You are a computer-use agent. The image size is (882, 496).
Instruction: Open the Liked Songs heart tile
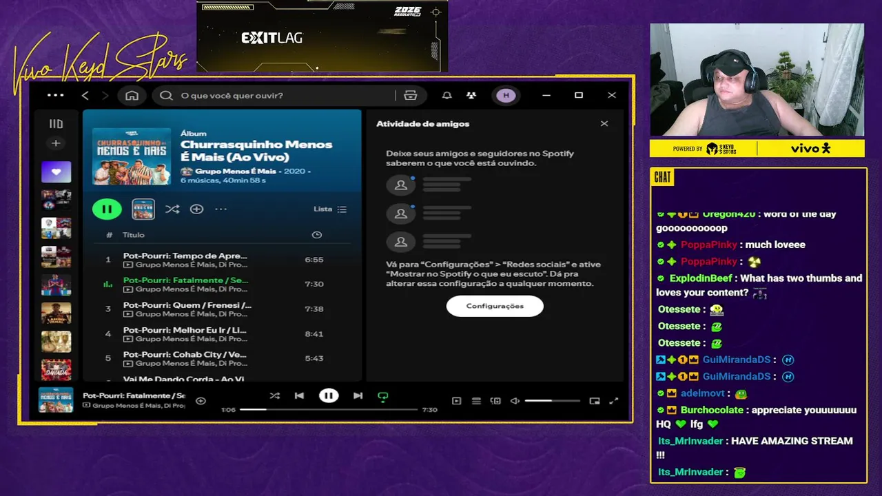click(56, 172)
